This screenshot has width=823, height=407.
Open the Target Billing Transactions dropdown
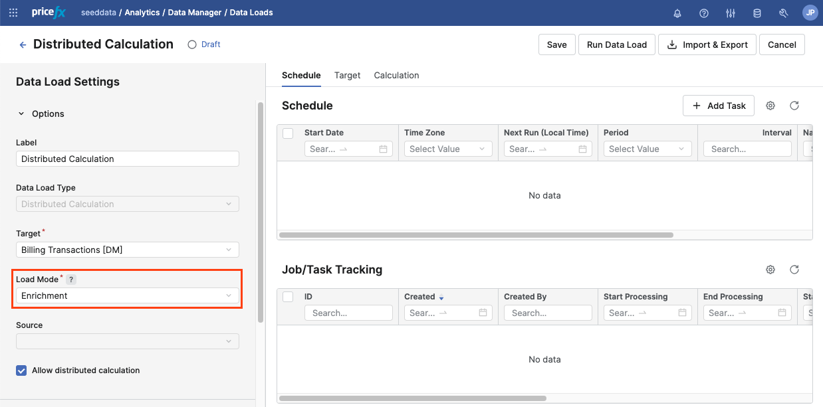click(127, 250)
